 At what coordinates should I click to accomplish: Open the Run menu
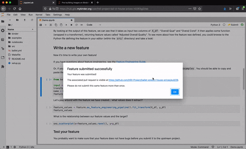tap(31, 15)
